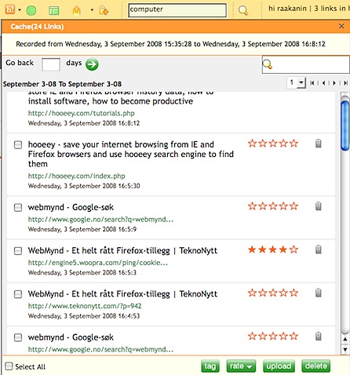Screen dimensions: 350x375
Task: Click fifth star rating on hooeey index.php entry
Action: click(x=293, y=144)
